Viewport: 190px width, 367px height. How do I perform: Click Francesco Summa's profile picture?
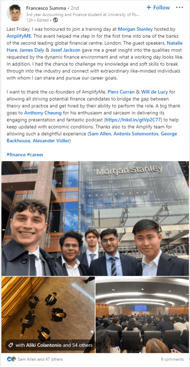15,13
